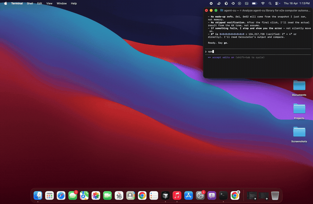Open the black cube app in Dock
Screen dimensions: 313x204
pyautogui.click(x=165, y=195)
